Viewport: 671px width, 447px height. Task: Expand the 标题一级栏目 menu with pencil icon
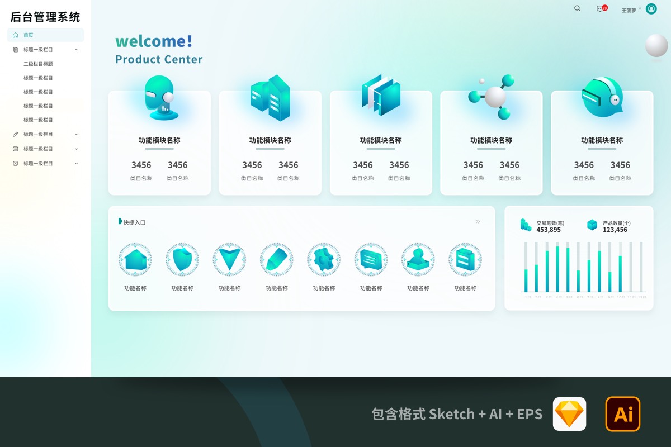click(x=77, y=134)
